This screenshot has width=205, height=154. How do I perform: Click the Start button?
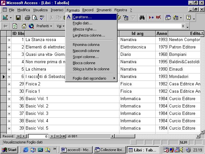click(9, 150)
